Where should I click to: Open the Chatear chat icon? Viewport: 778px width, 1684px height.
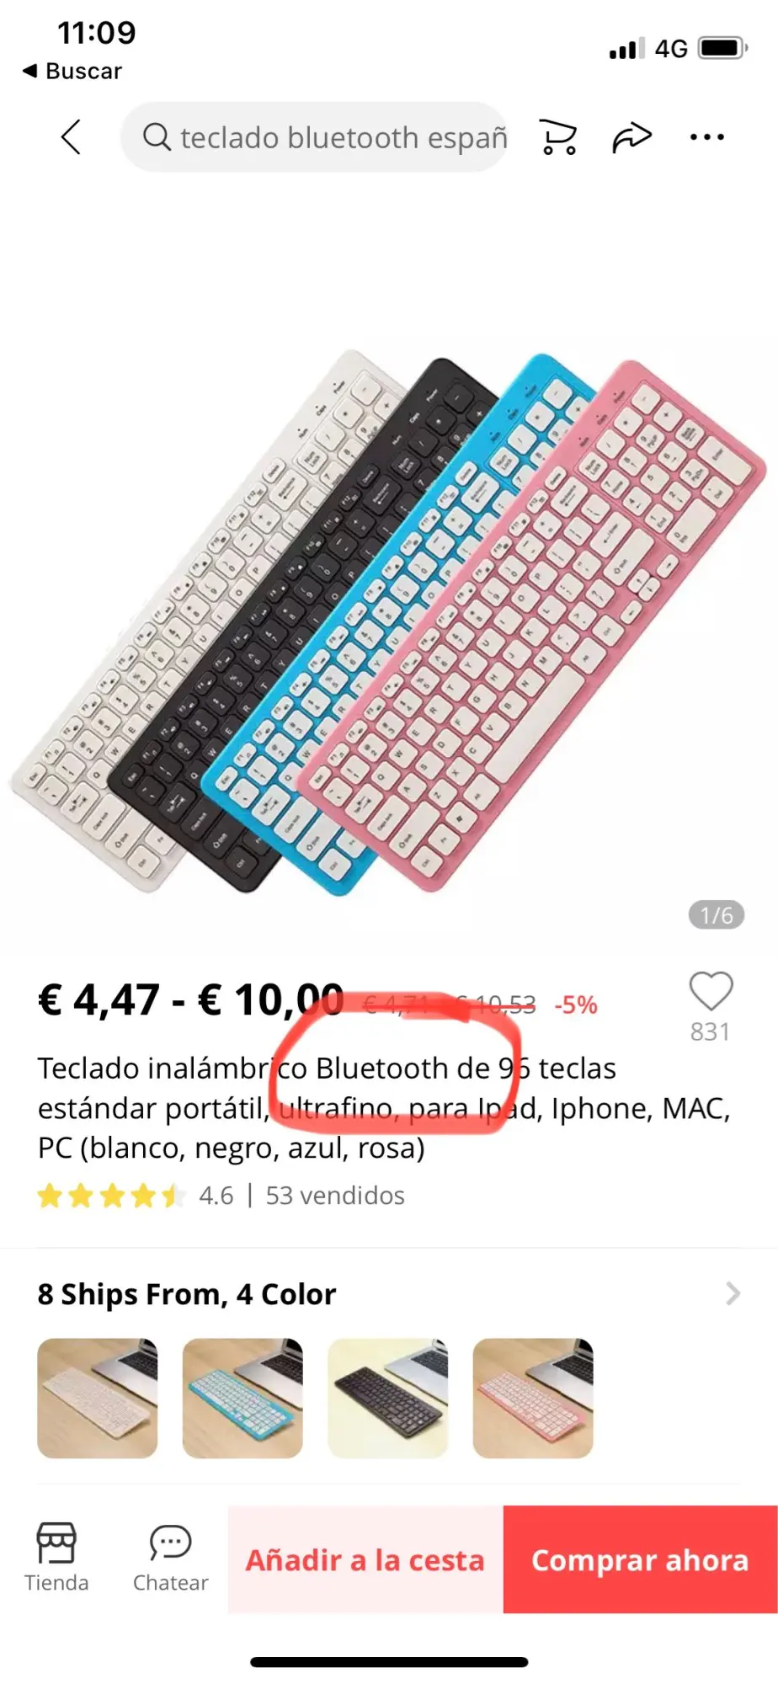tap(171, 1558)
